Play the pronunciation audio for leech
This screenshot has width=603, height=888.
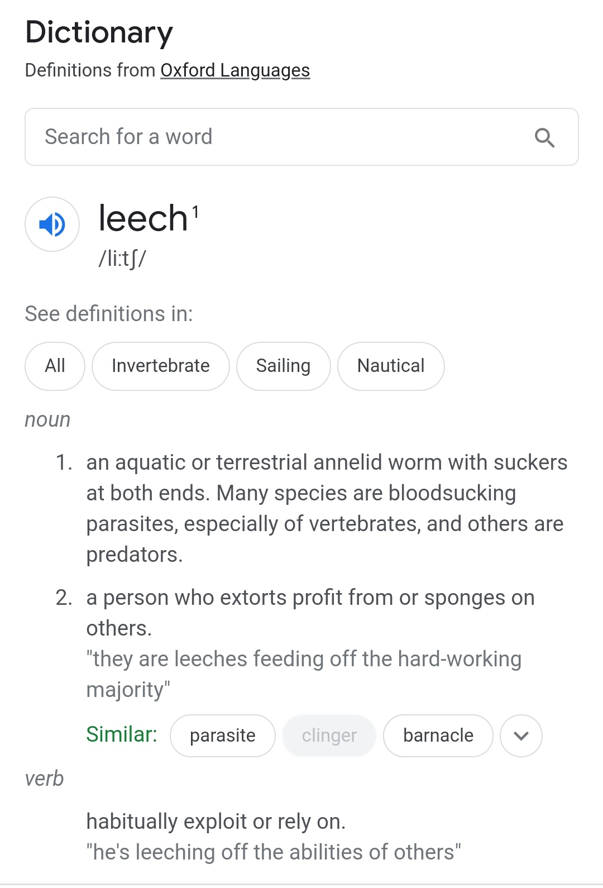click(x=52, y=225)
